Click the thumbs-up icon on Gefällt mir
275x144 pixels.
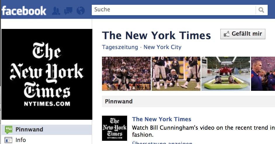click(226, 34)
